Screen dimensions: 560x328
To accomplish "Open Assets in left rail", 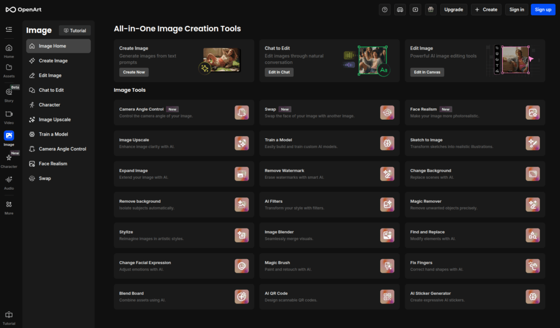I will point(9,71).
